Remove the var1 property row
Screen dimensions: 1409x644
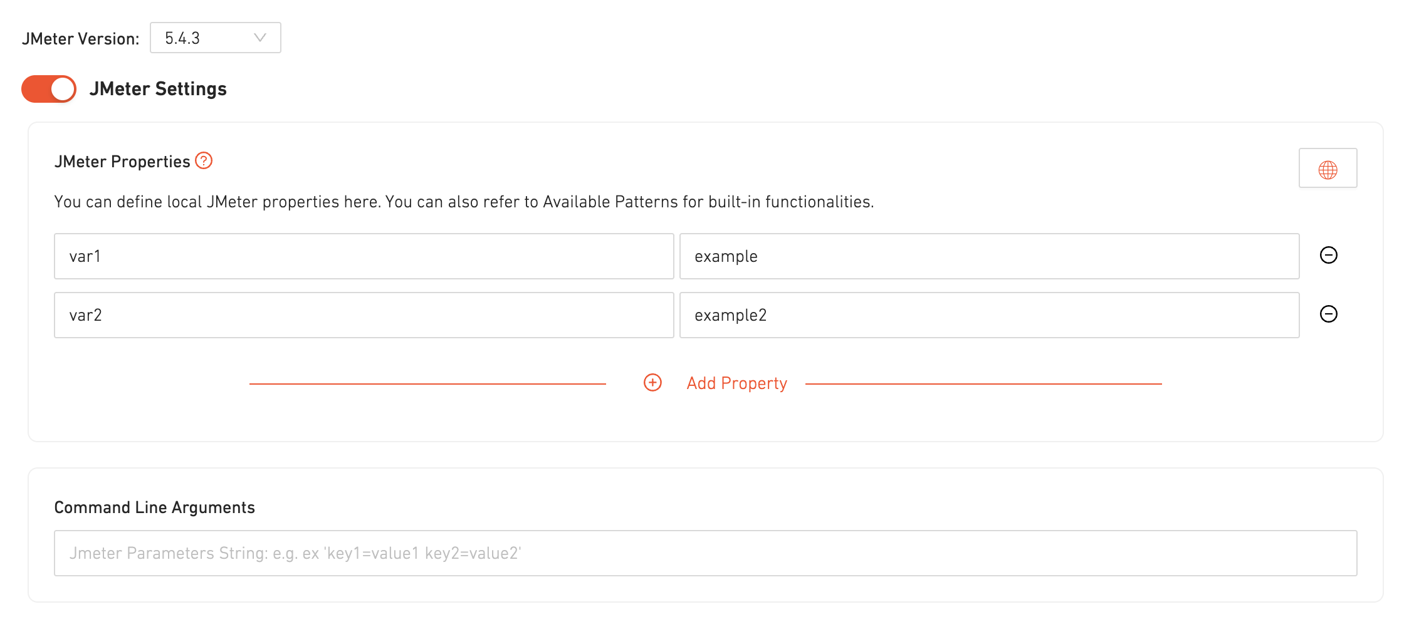pos(1329,256)
